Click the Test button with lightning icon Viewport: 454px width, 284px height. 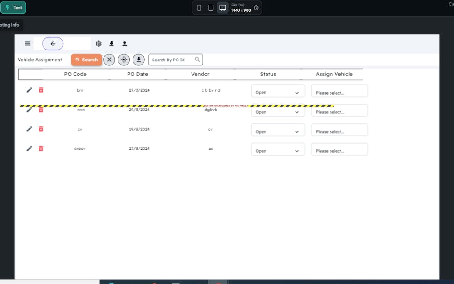(13, 8)
